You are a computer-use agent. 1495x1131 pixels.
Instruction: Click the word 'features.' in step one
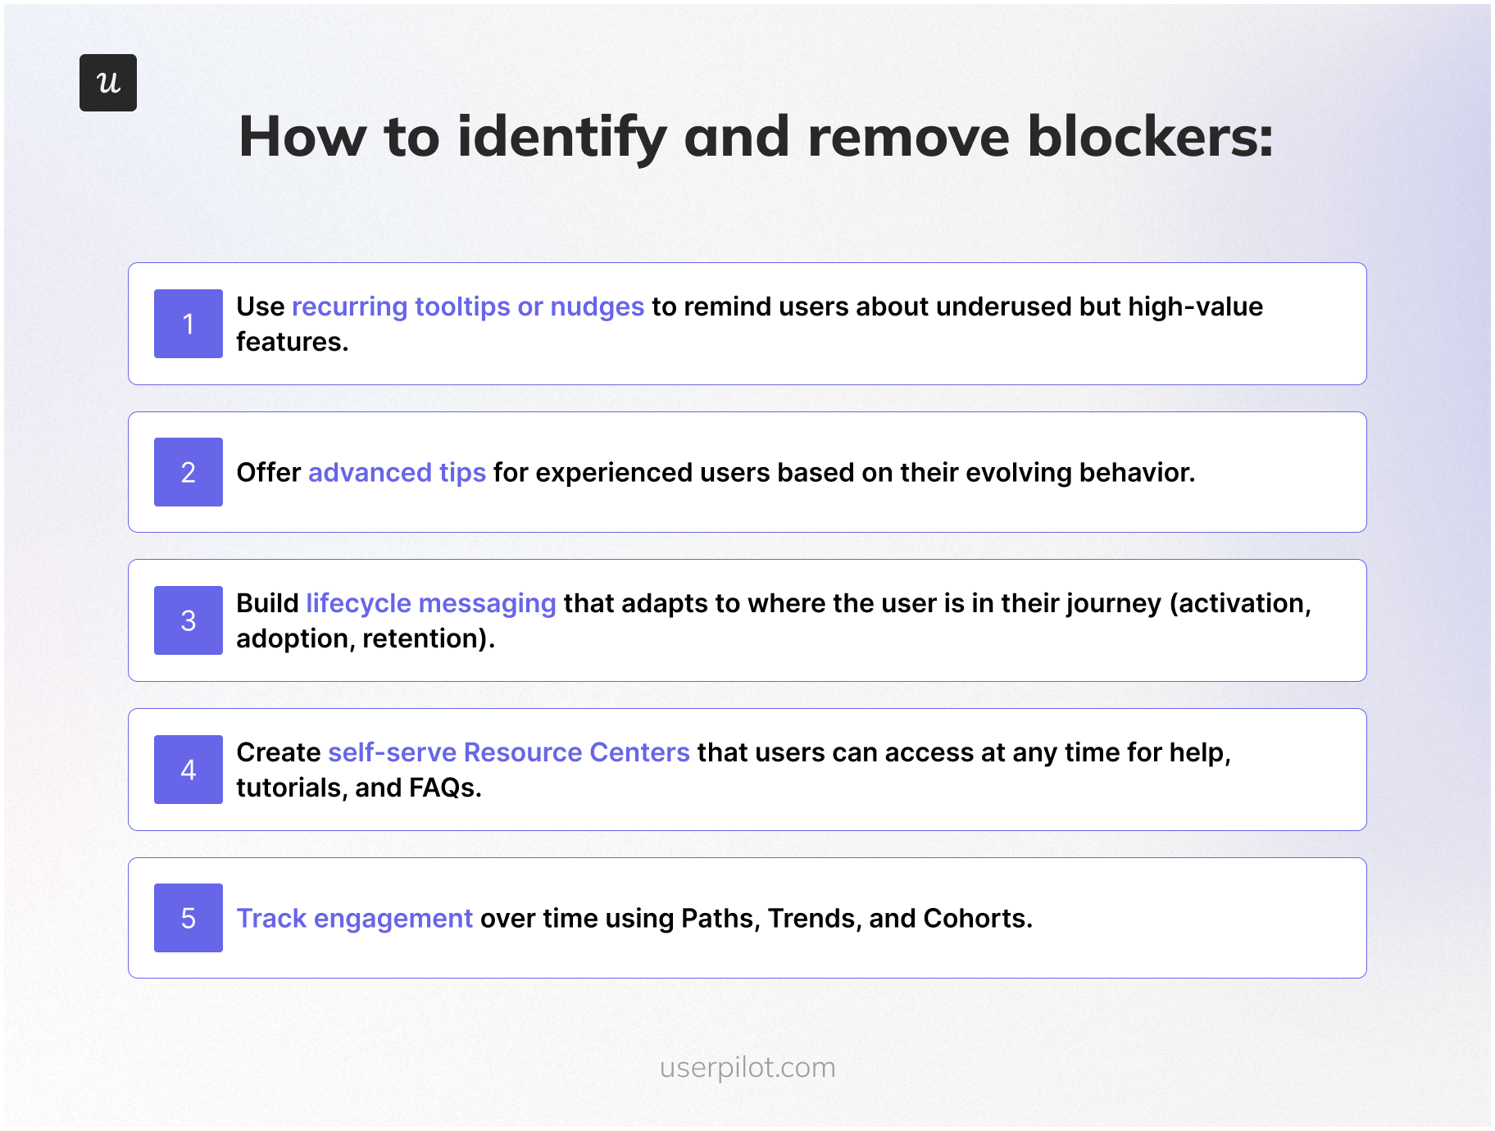tap(293, 342)
